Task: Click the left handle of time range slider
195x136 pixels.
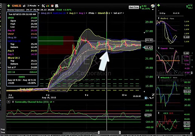Action: coord(99,133)
